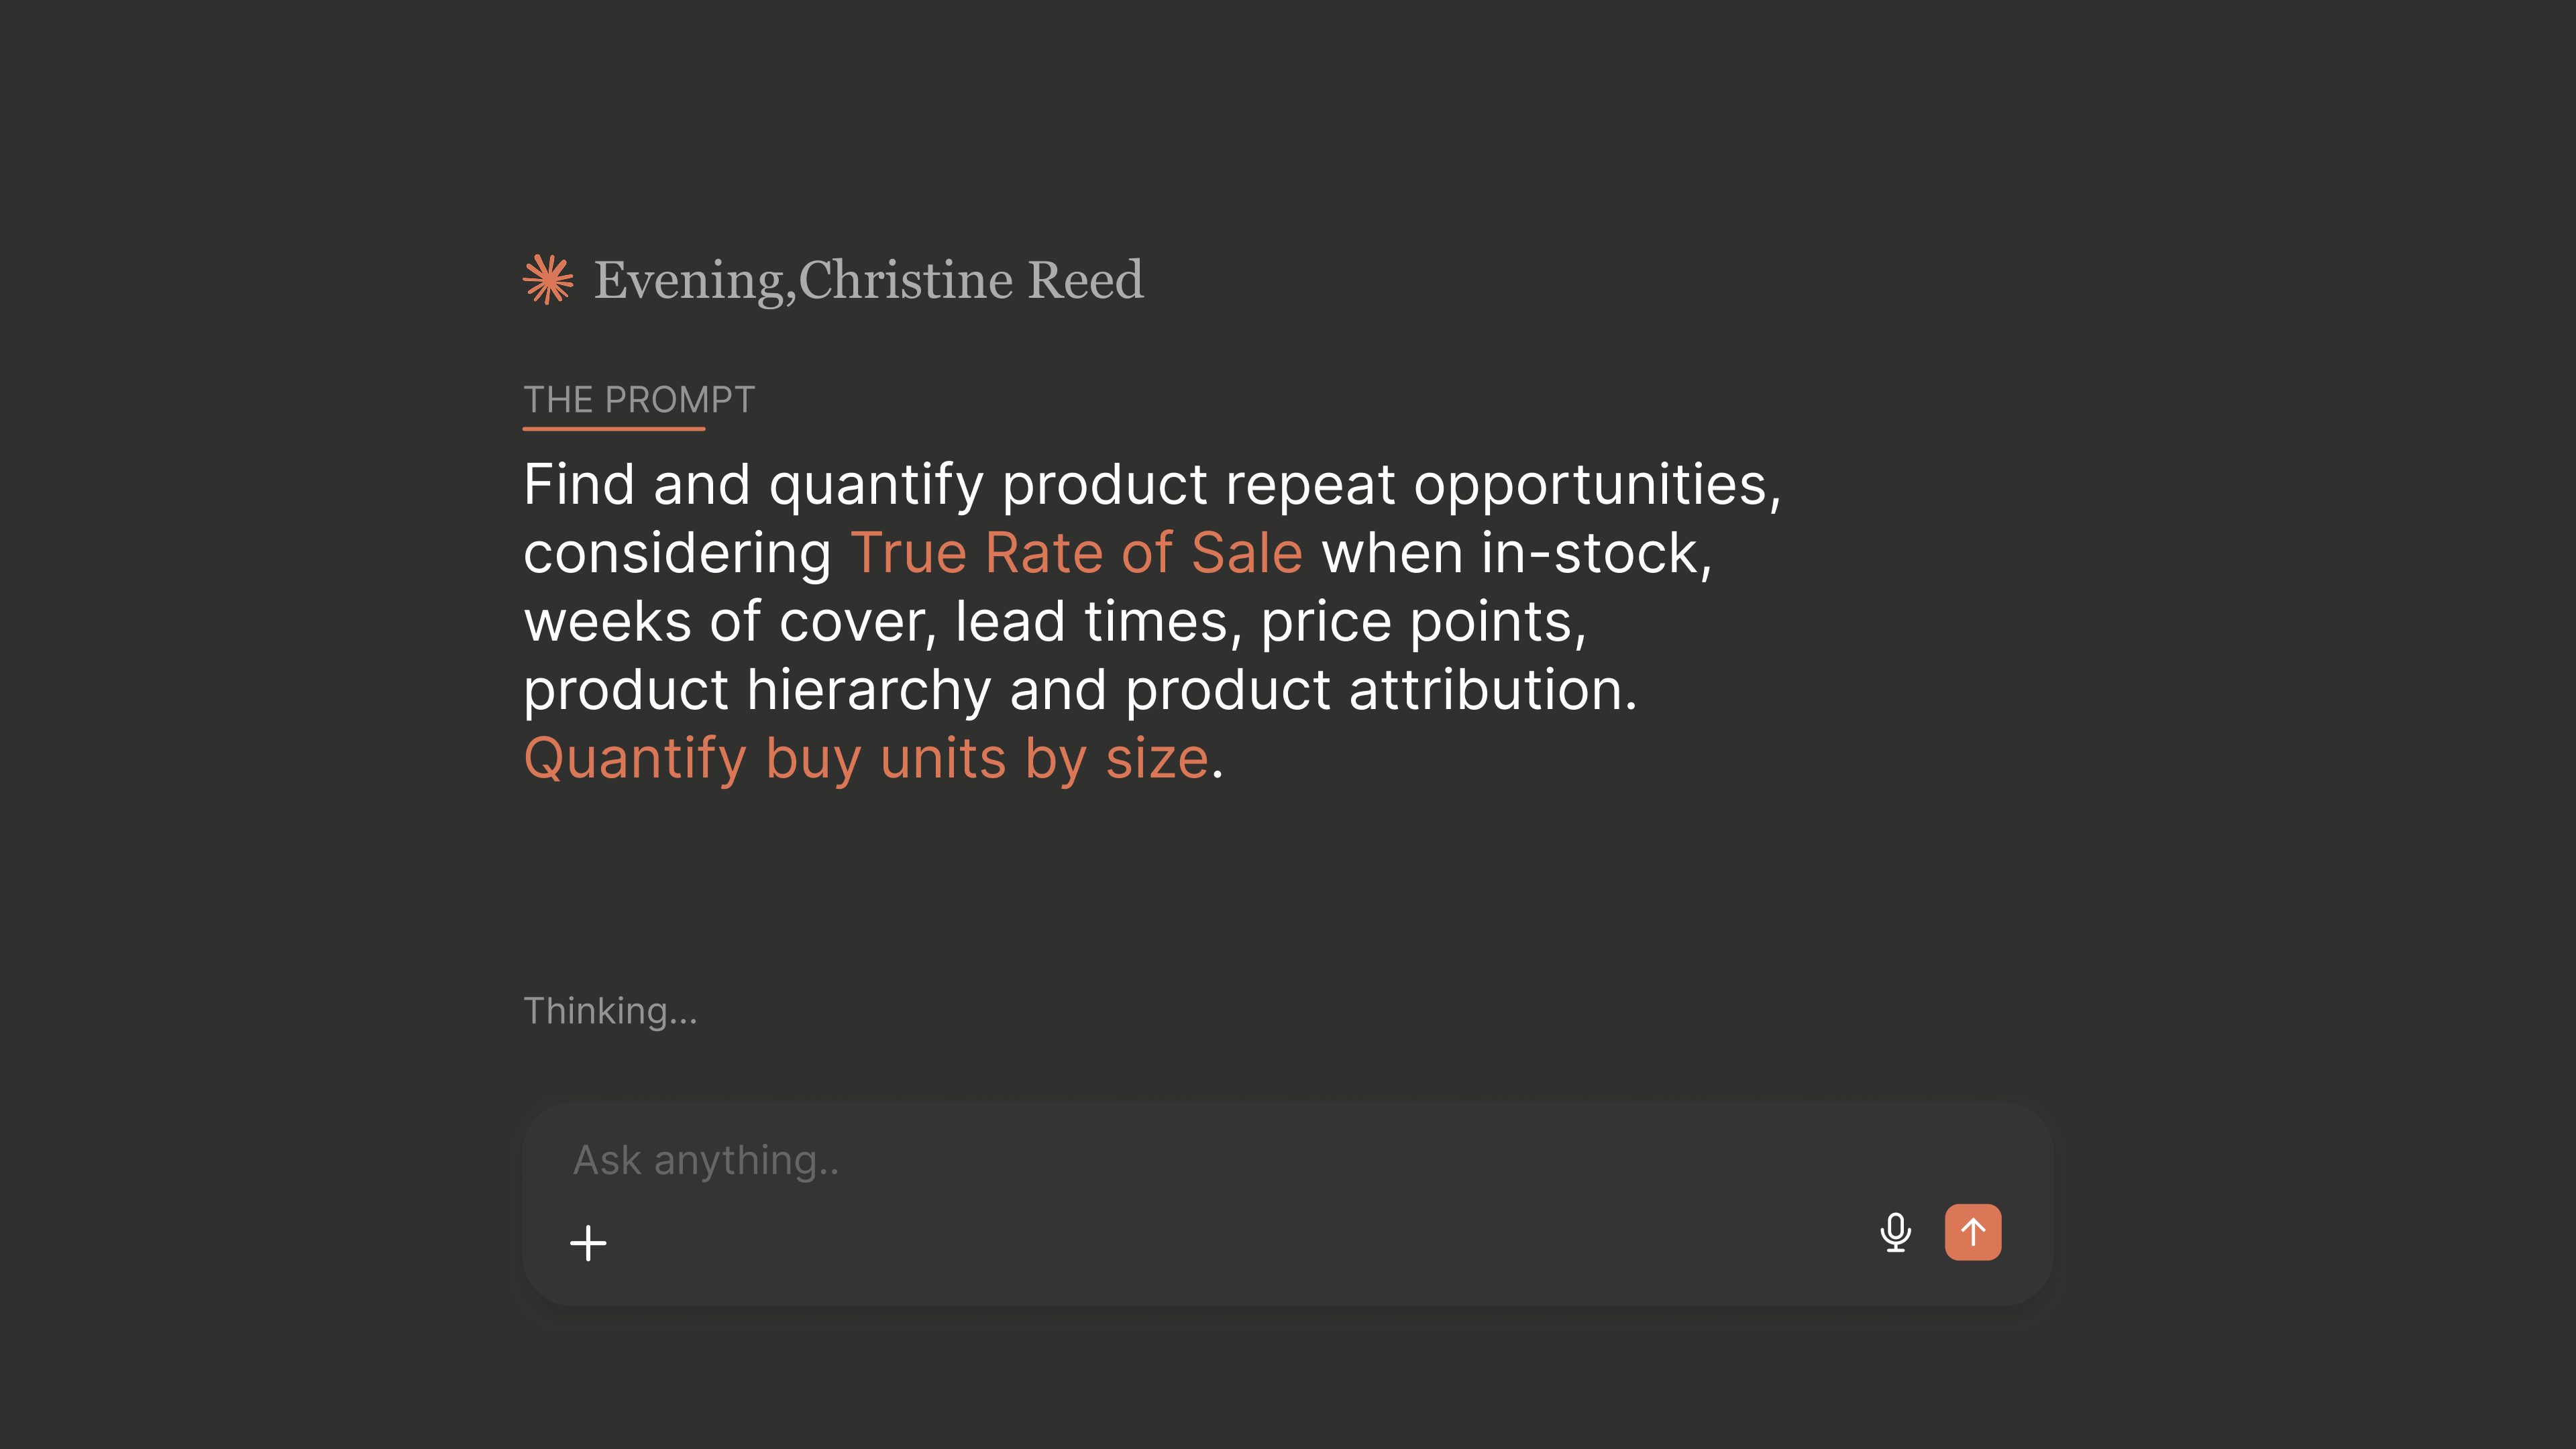Click price points text in prompt
The image size is (2576, 1449).
pos(1424,622)
